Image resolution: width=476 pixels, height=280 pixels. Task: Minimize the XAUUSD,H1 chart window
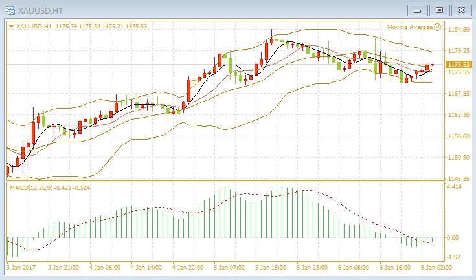click(418, 10)
